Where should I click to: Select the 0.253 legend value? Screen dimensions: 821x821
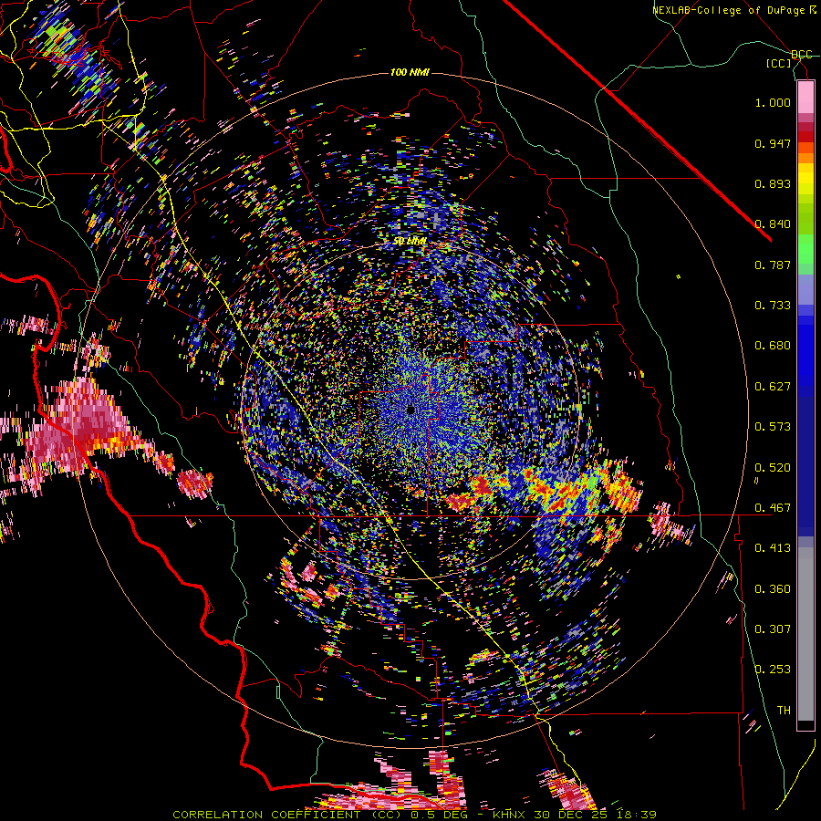pos(773,670)
